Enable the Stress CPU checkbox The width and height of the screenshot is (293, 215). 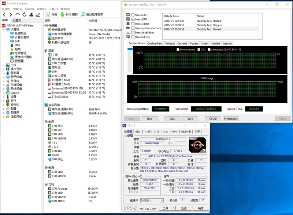(133, 15)
